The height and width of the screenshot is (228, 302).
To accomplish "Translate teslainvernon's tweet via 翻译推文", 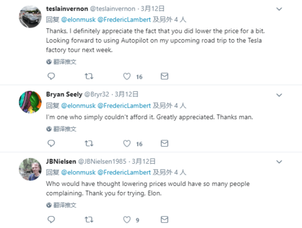I will click(x=61, y=62).
